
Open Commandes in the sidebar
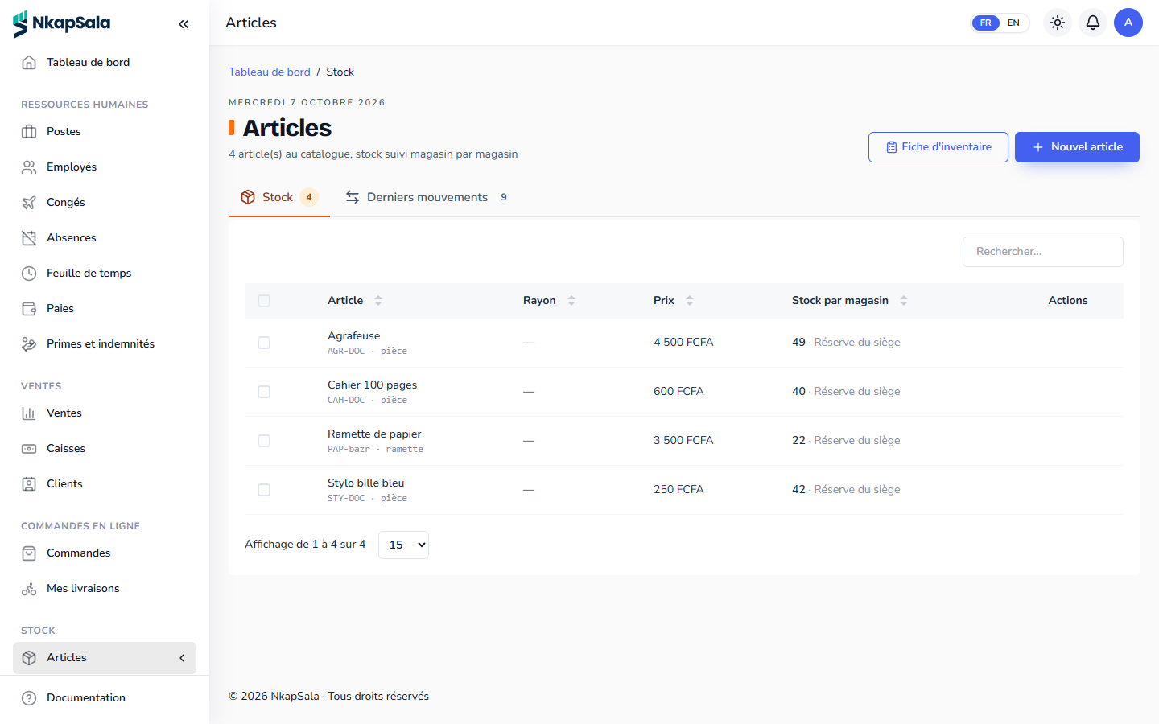tap(105, 553)
